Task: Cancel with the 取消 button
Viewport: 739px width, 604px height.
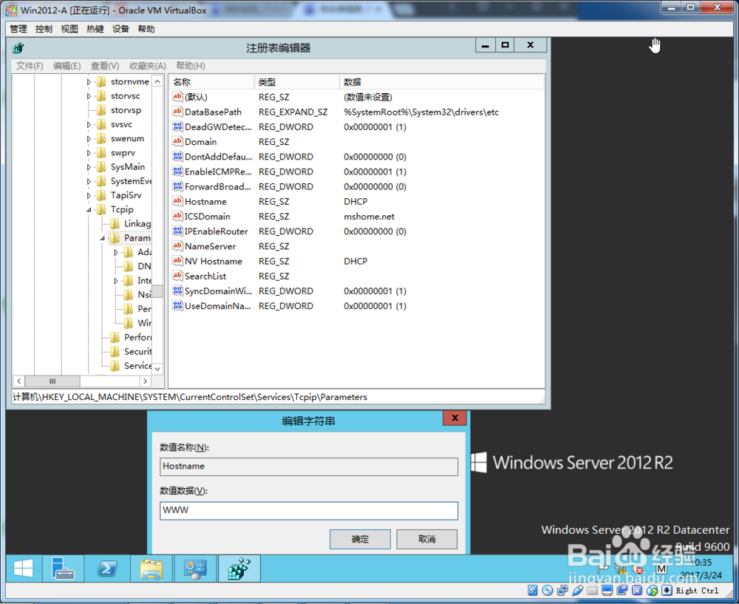Action: click(426, 539)
